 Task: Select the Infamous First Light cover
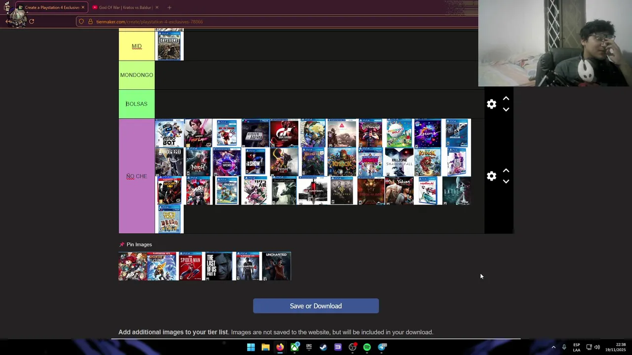click(198, 133)
